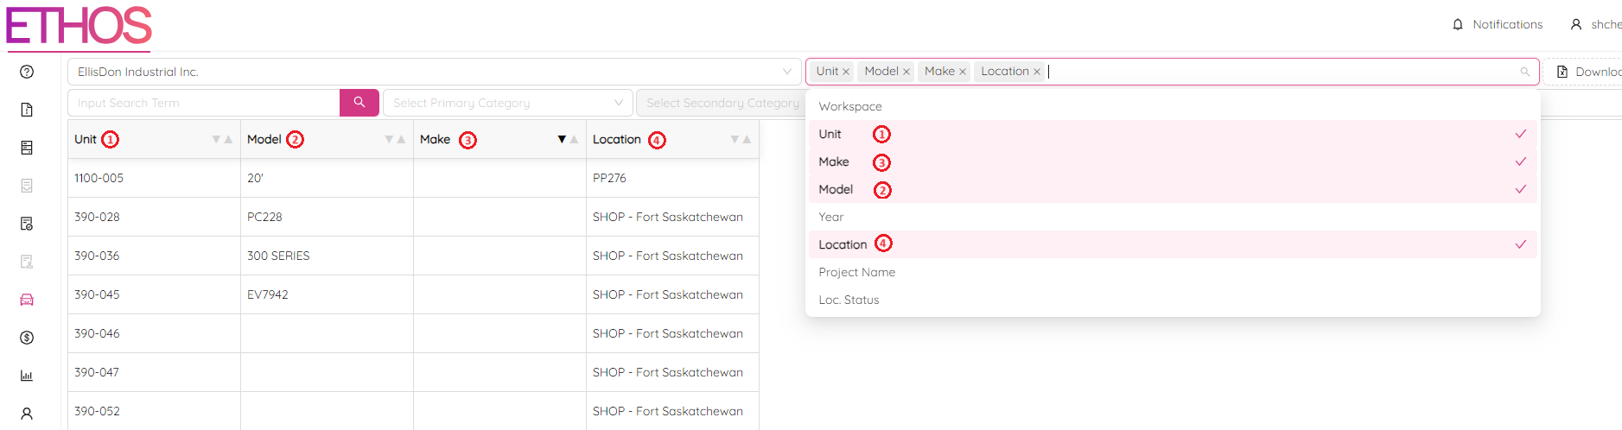
Task: Sort the Make column using its arrows
Action: 567,139
